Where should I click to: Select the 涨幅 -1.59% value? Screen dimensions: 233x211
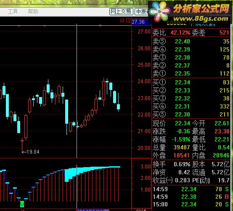click(x=181, y=140)
